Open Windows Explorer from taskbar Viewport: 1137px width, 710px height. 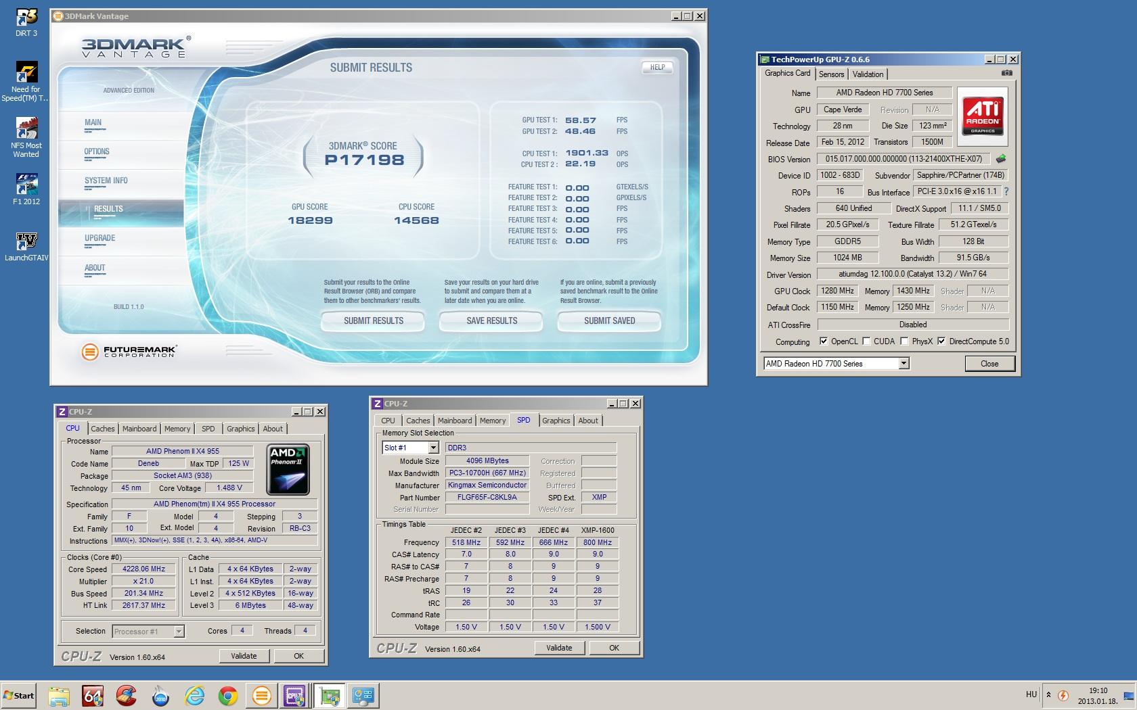59,695
